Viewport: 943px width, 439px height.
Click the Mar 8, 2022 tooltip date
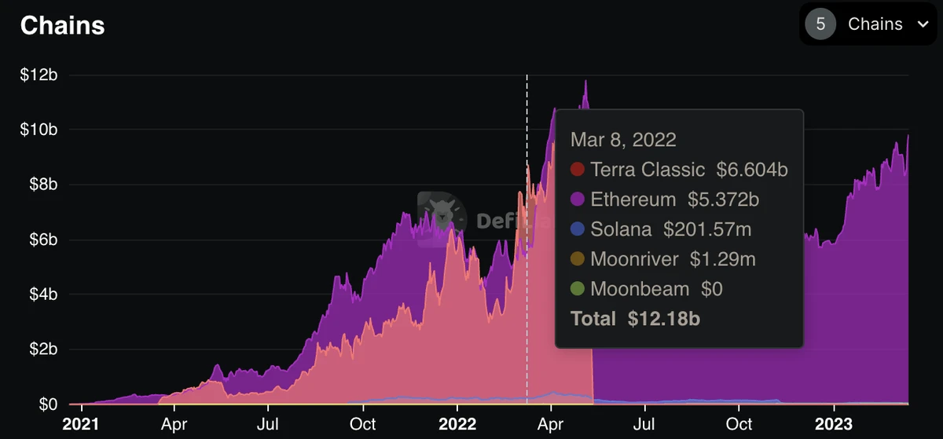click(x=623, y=140)
